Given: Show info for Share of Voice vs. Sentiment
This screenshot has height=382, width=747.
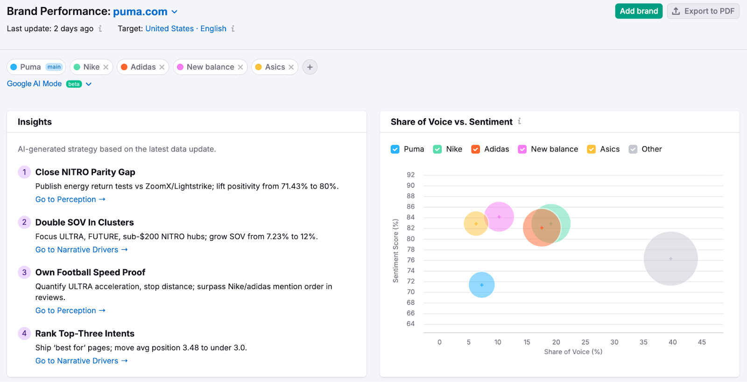Looking at the screenshot, I should [519, 121].
